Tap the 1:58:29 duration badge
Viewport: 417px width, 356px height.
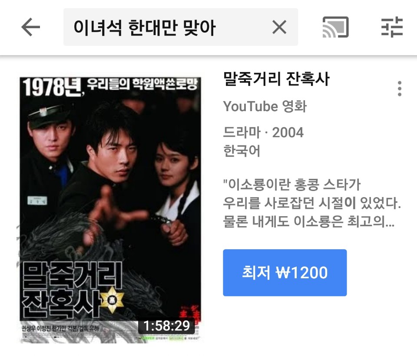click(166, 326)
